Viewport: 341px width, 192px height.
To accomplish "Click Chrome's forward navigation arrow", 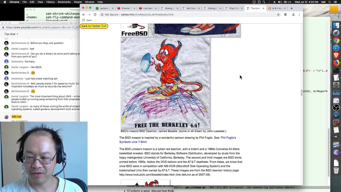I will pyautogui.click(x=89, y=15).
